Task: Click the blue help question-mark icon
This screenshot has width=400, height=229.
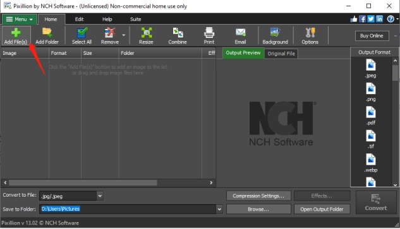Action: point(391,19)
